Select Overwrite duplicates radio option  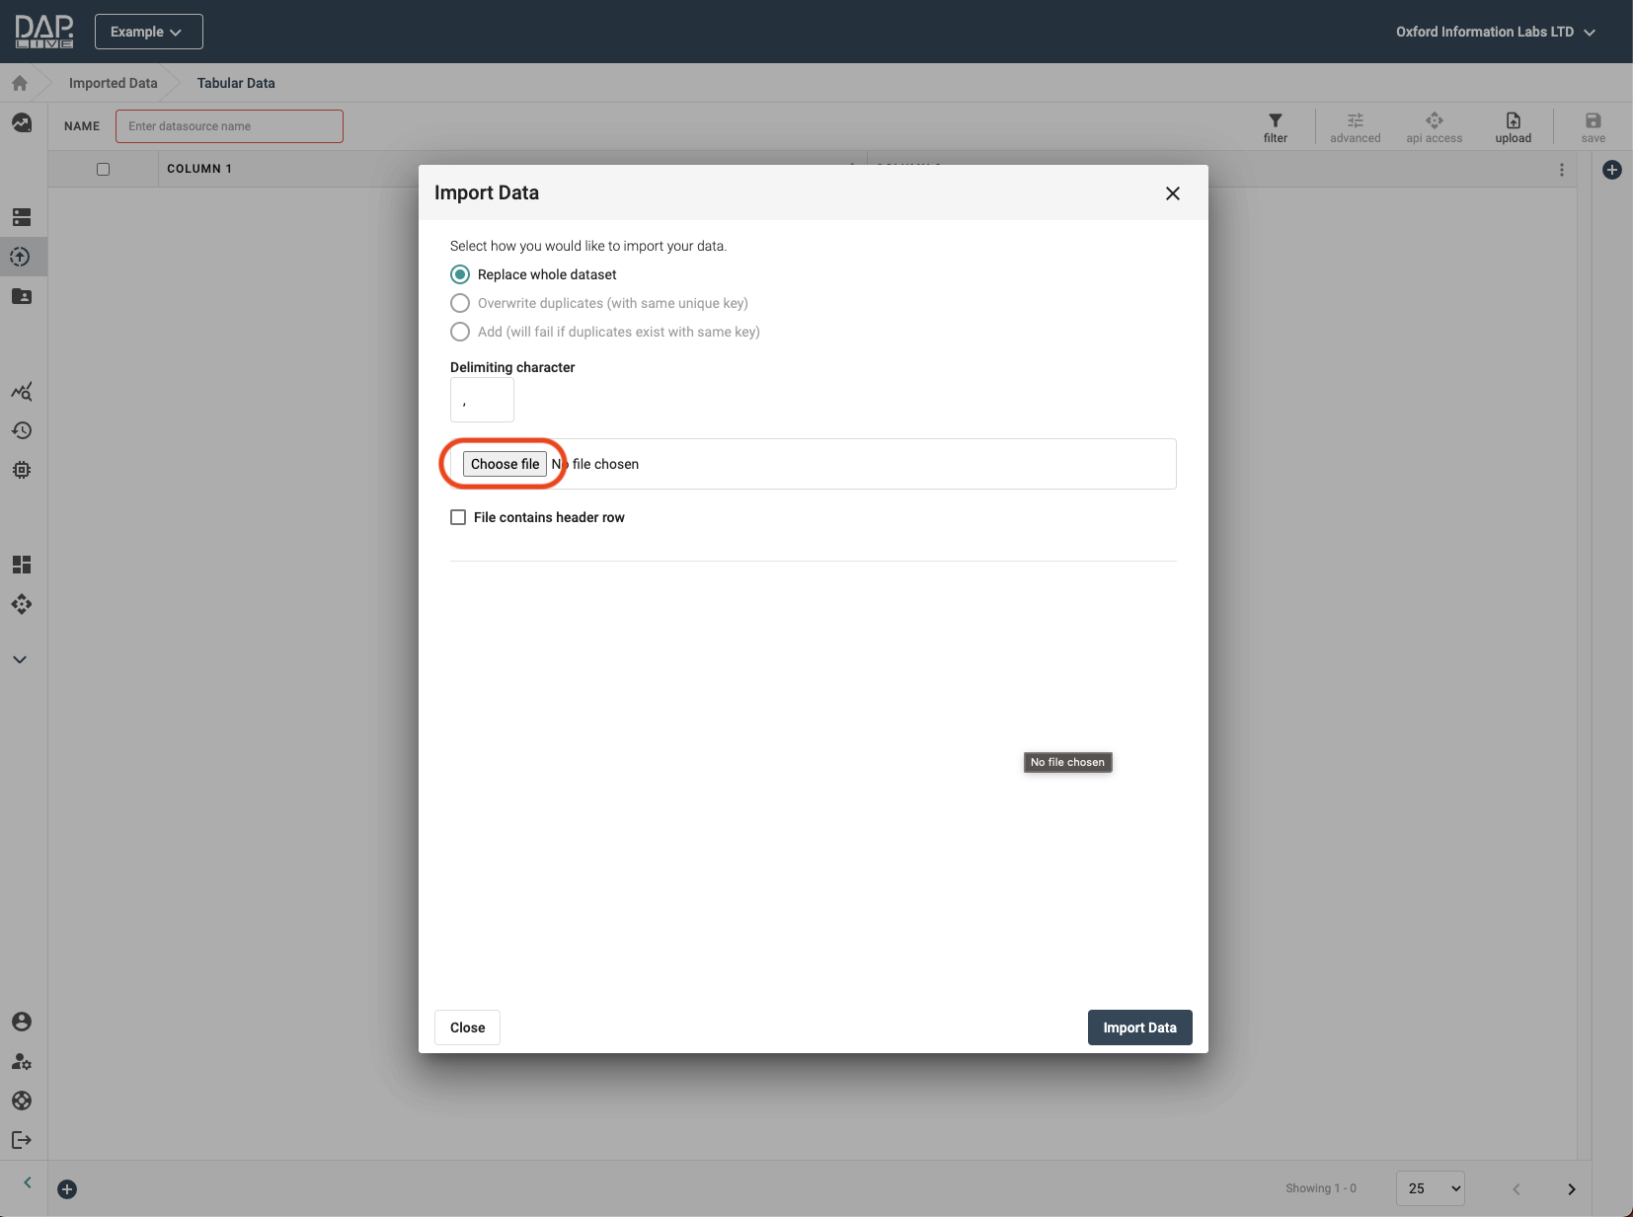coord(460,303)
